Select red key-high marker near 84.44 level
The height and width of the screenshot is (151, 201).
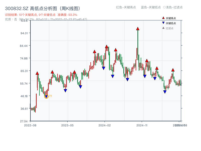[107, 47]
